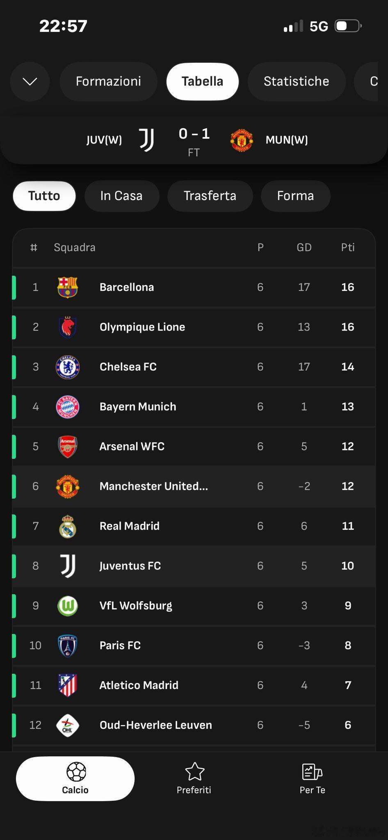Screen dimensions: 388x840
Task: Tap the Barcellona club crest
Action: point(68,287)
